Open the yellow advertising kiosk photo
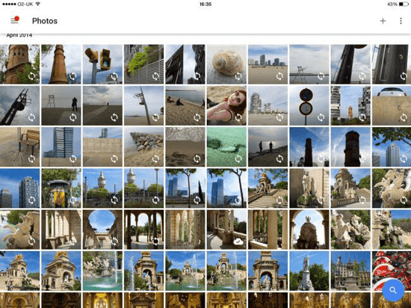Viewport: 411px width, 308px height. [61, 188]
